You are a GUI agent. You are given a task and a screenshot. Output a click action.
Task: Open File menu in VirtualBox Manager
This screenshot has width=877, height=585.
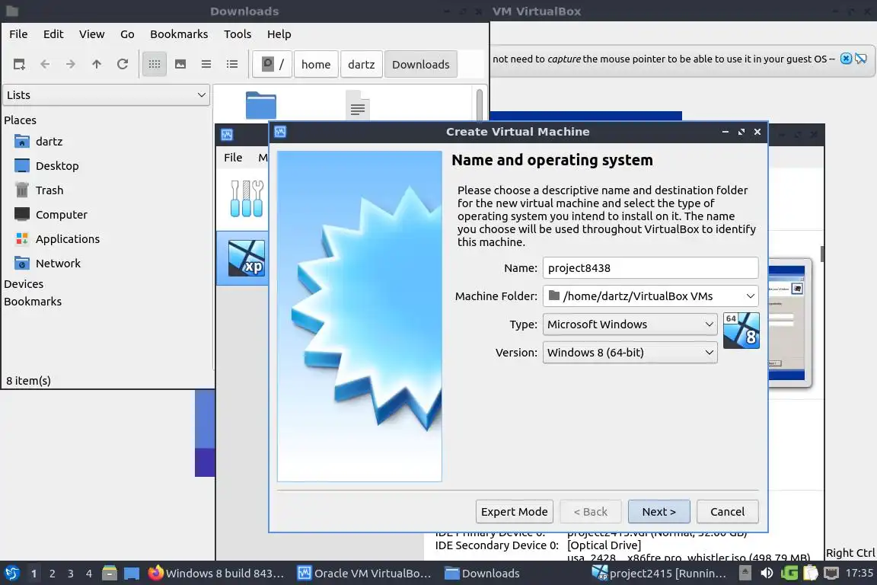[233, 158]
